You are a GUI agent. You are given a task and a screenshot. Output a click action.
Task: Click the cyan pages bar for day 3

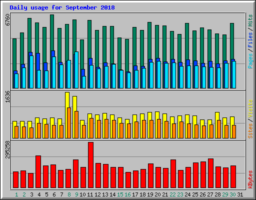31,72
